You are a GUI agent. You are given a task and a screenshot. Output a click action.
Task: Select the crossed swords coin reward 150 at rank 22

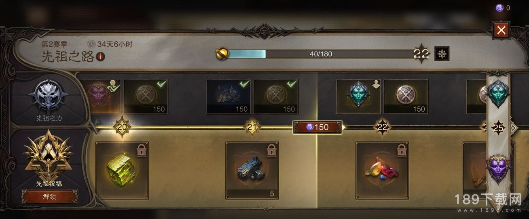coord(406,96)
